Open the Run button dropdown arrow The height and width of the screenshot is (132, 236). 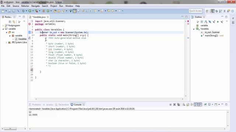pos(33,11)
